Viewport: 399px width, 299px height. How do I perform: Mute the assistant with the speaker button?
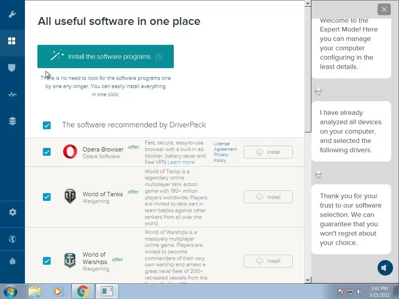[x=385, y=268]
